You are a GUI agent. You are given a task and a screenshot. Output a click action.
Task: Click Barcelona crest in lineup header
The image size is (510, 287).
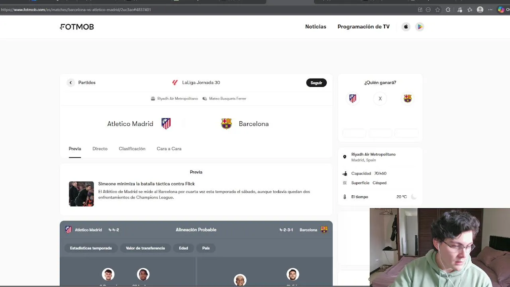tap(324, 230)
